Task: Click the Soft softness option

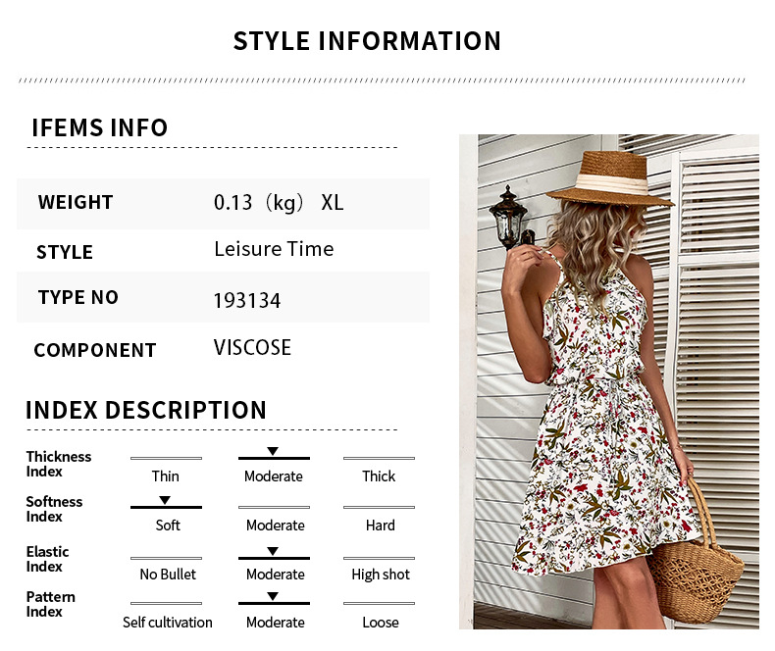Action: pos(168,526)
